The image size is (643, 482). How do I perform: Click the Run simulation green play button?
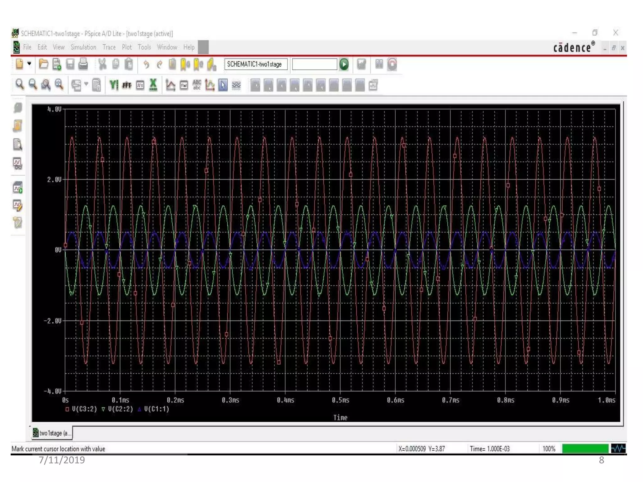point(344,65)
